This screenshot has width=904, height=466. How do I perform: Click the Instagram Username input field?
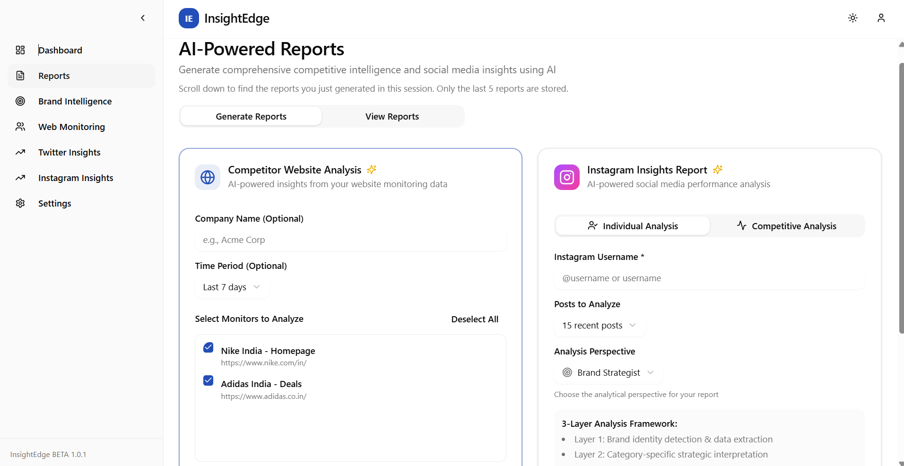(709, 278)
